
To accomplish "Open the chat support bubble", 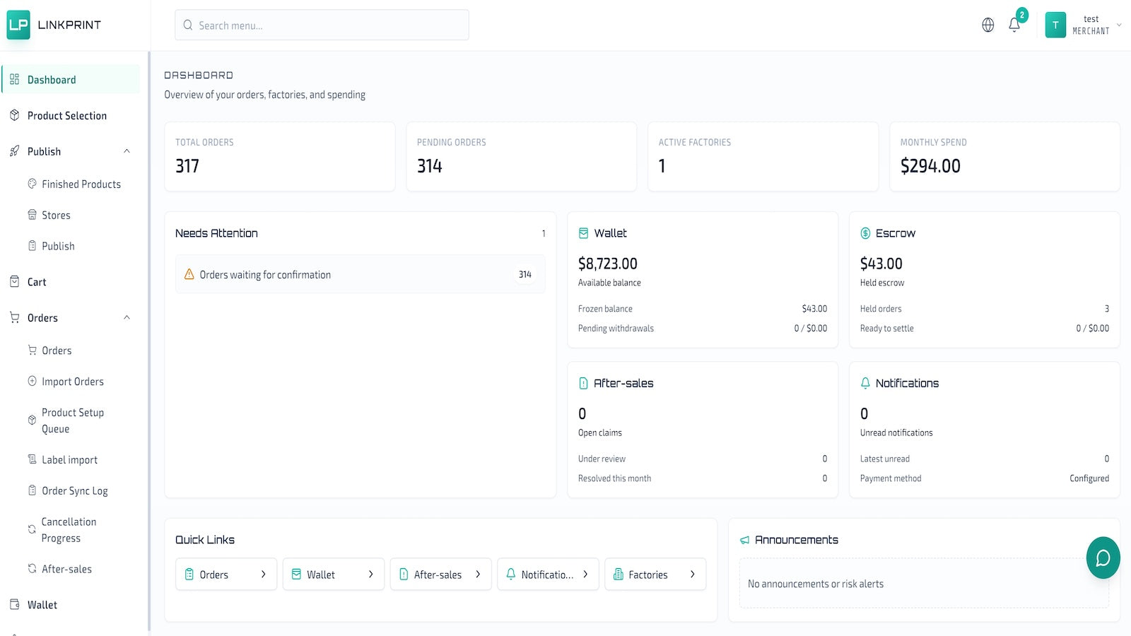I will [x=1103, y=558].
